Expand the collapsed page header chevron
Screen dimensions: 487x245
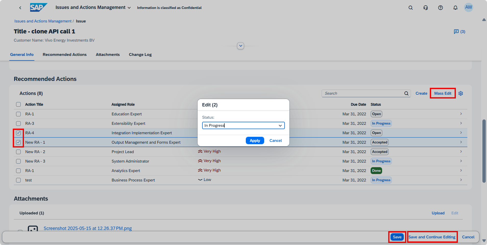click(x=240, y=46)
